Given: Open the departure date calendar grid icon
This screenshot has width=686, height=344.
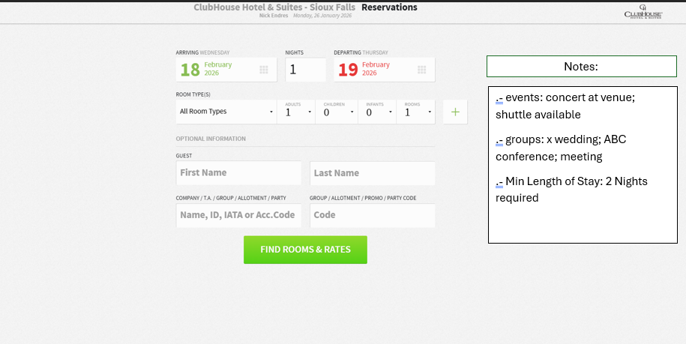Looking at the screenshot, I should point(422,70).
